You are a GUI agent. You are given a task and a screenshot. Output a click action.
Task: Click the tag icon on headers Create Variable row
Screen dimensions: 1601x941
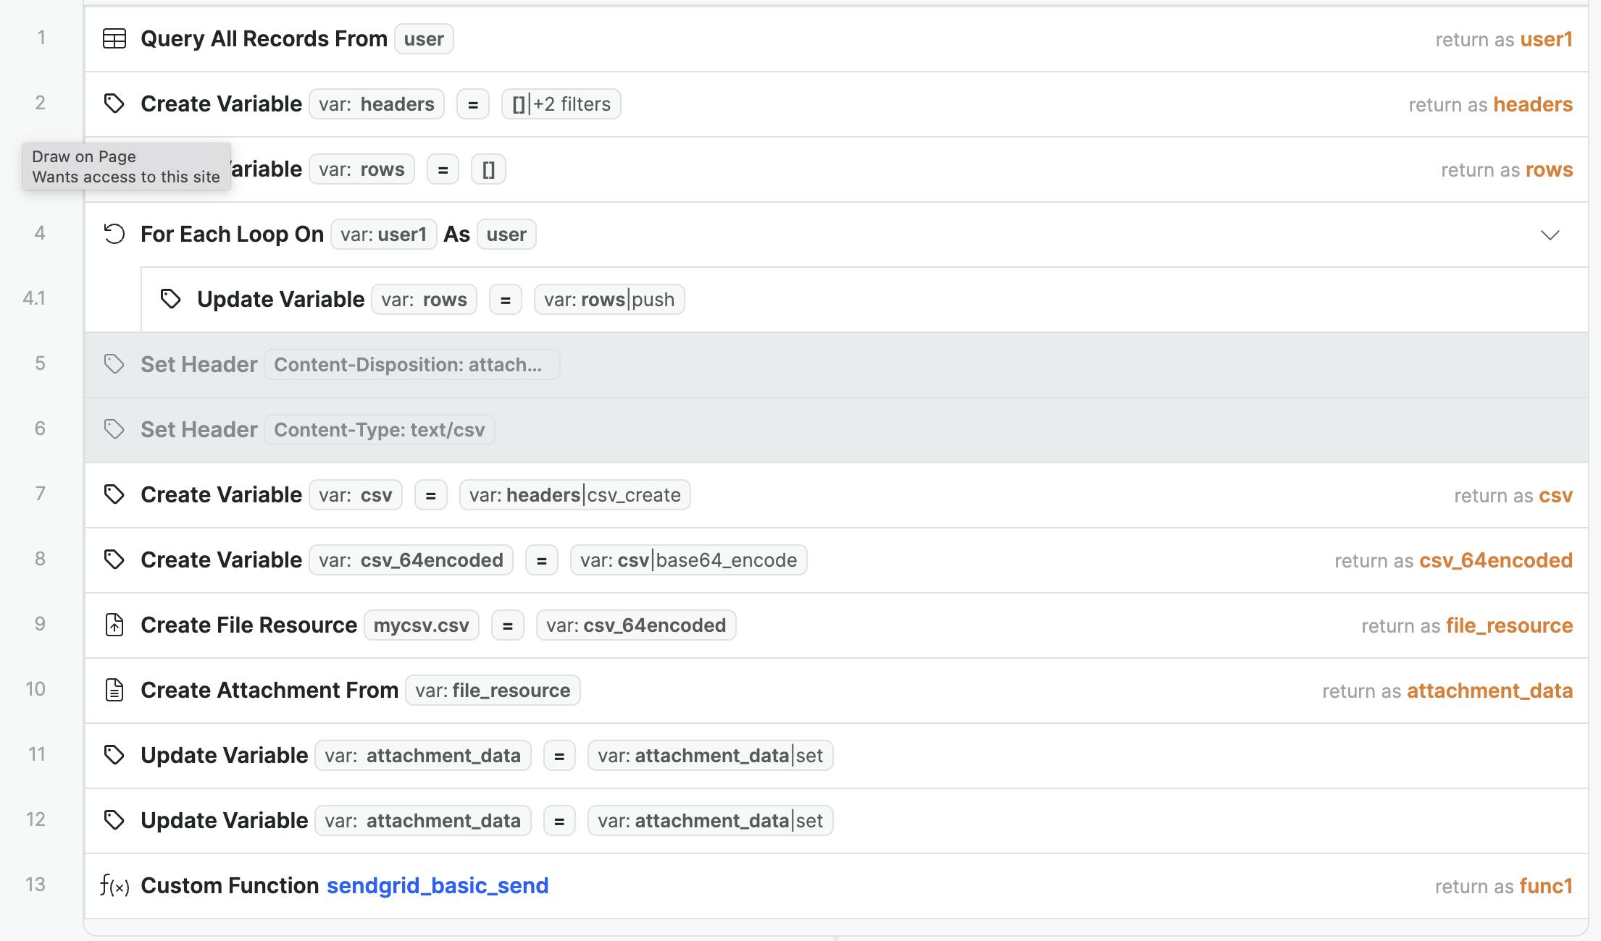click(114, 104)
